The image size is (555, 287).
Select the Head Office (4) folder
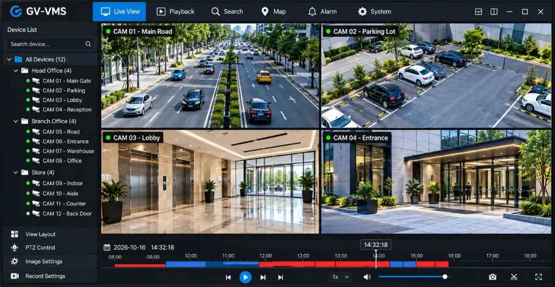pyautogui.click(x=47, y=71)
